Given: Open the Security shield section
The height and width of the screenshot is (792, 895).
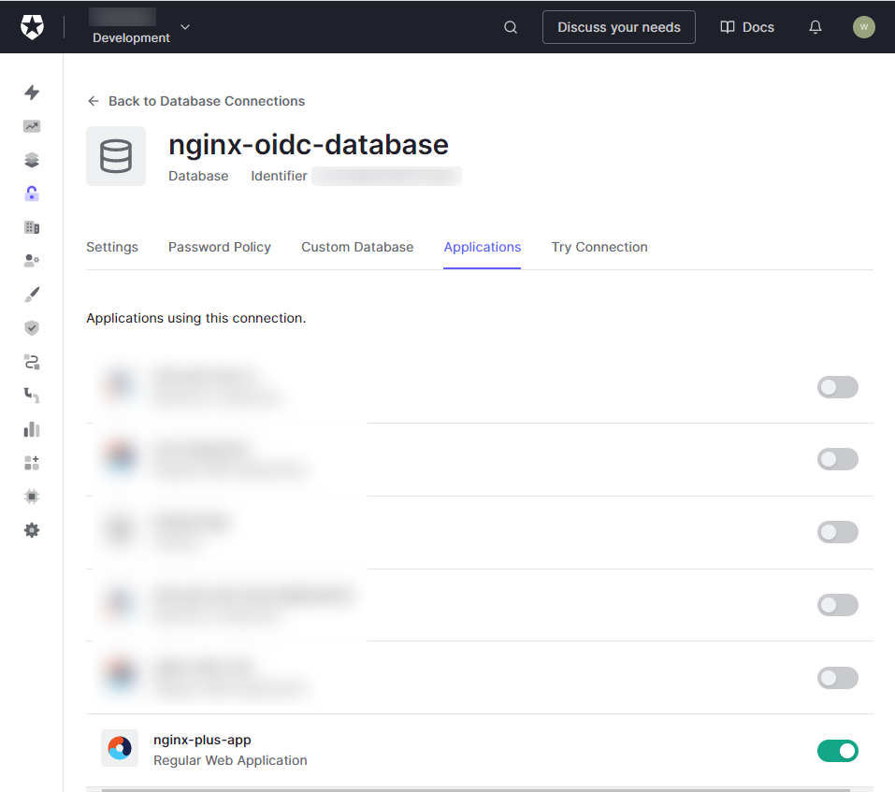Looking at the screenshot, I should [31, 328].
